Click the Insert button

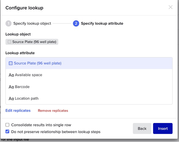(163, 128)
